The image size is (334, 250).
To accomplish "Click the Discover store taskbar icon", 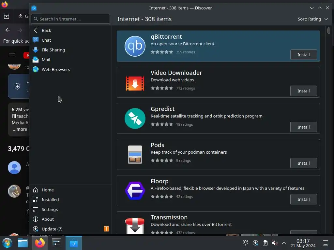I will (73, 243).
